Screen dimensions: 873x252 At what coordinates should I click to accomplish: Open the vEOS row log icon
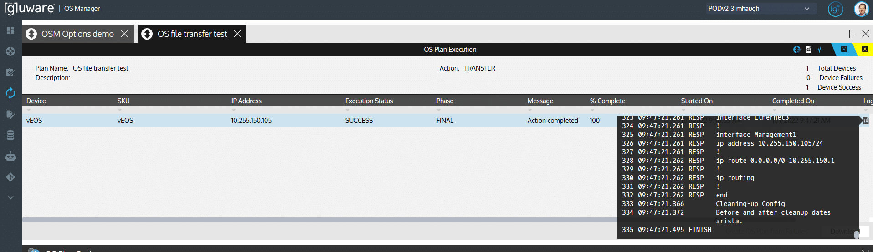tap(866, 121)
